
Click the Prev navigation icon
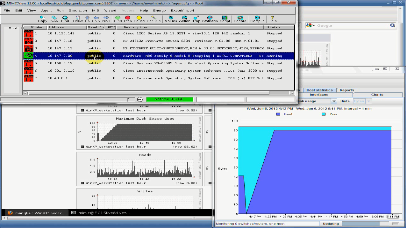(96, 19)
